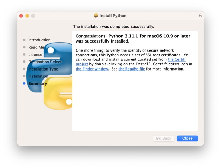The height and width of the screenshot is (168, 221).
Task: Click the padlock icon in the title bar
Action: tap(200, 16)
